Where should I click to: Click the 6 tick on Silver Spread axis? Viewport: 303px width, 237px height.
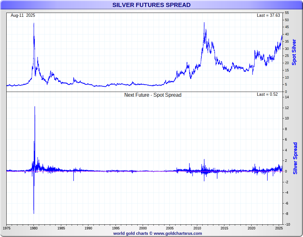[286, 139]
